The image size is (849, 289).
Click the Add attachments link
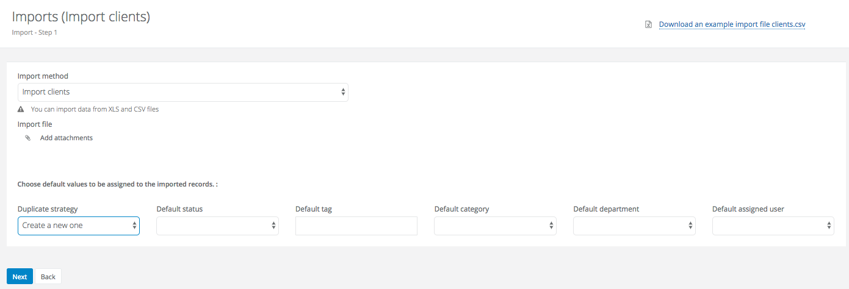(x=67, y=138)
